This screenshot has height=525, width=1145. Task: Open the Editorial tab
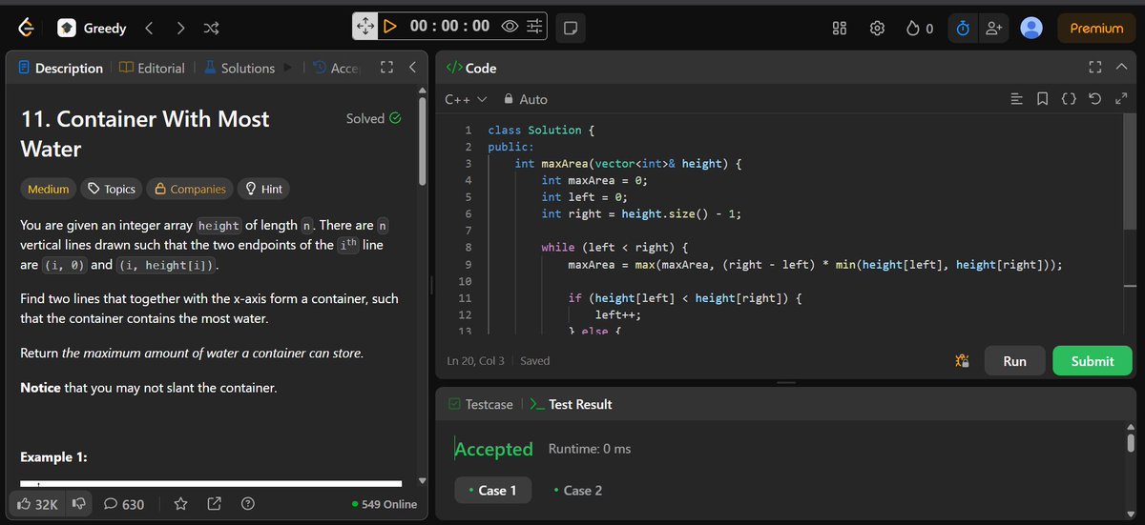tap(153, 68)
